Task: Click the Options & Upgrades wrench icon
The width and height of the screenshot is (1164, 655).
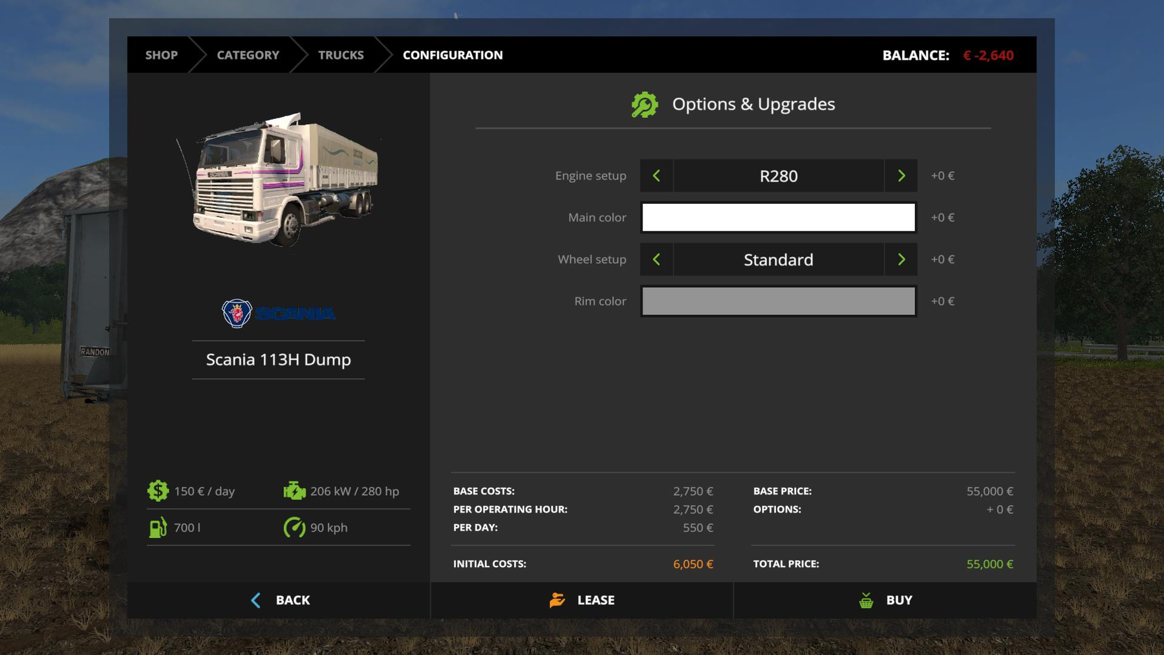Action: click(x=644, y=105)
